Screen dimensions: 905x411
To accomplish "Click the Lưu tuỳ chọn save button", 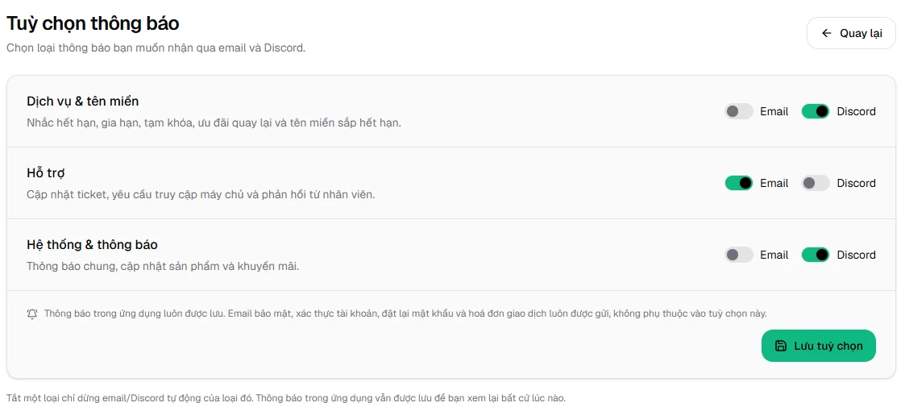I will tap(819, 346).
